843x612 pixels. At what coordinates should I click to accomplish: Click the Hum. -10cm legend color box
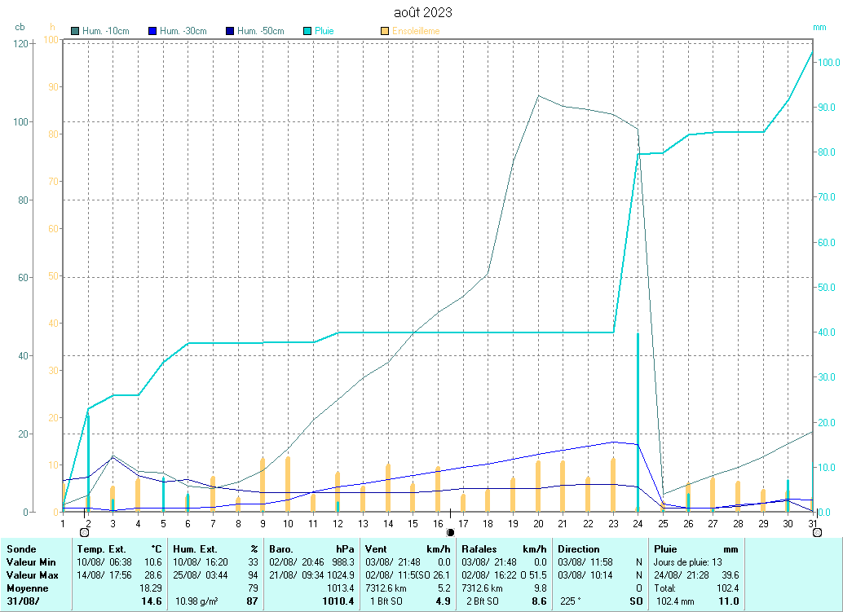(x=76, y=32)
